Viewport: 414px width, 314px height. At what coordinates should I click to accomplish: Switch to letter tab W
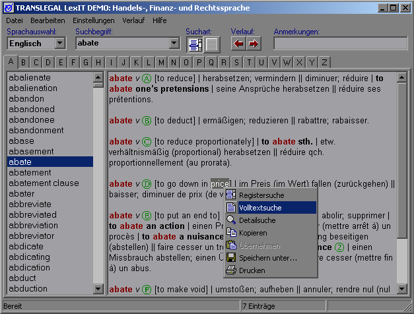287,63
